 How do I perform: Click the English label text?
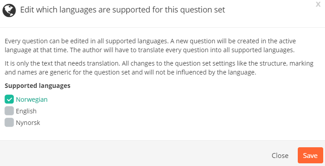point(26,111)
